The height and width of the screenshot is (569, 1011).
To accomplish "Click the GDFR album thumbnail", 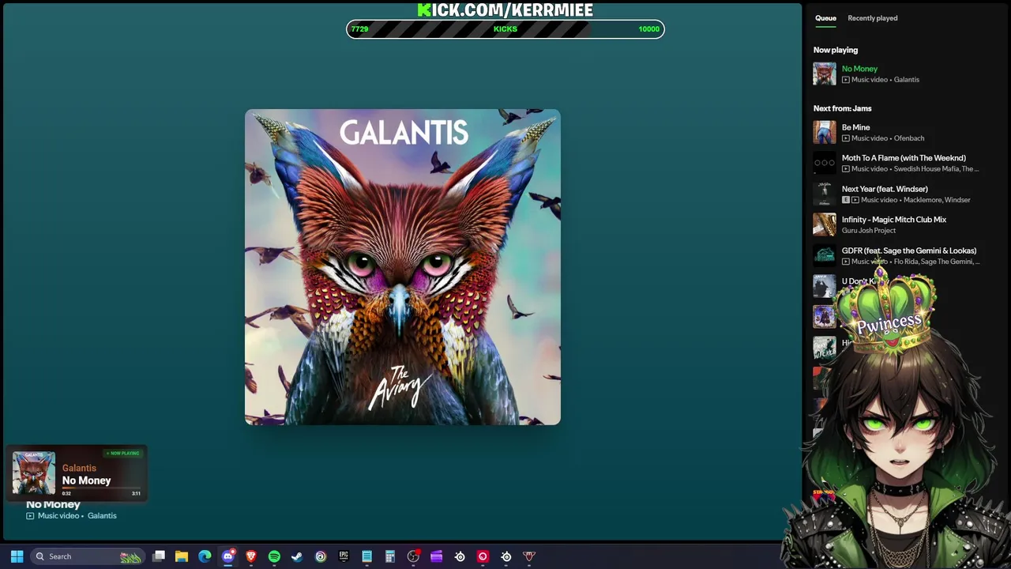I will pyautogui.click(x=825, y=255).
